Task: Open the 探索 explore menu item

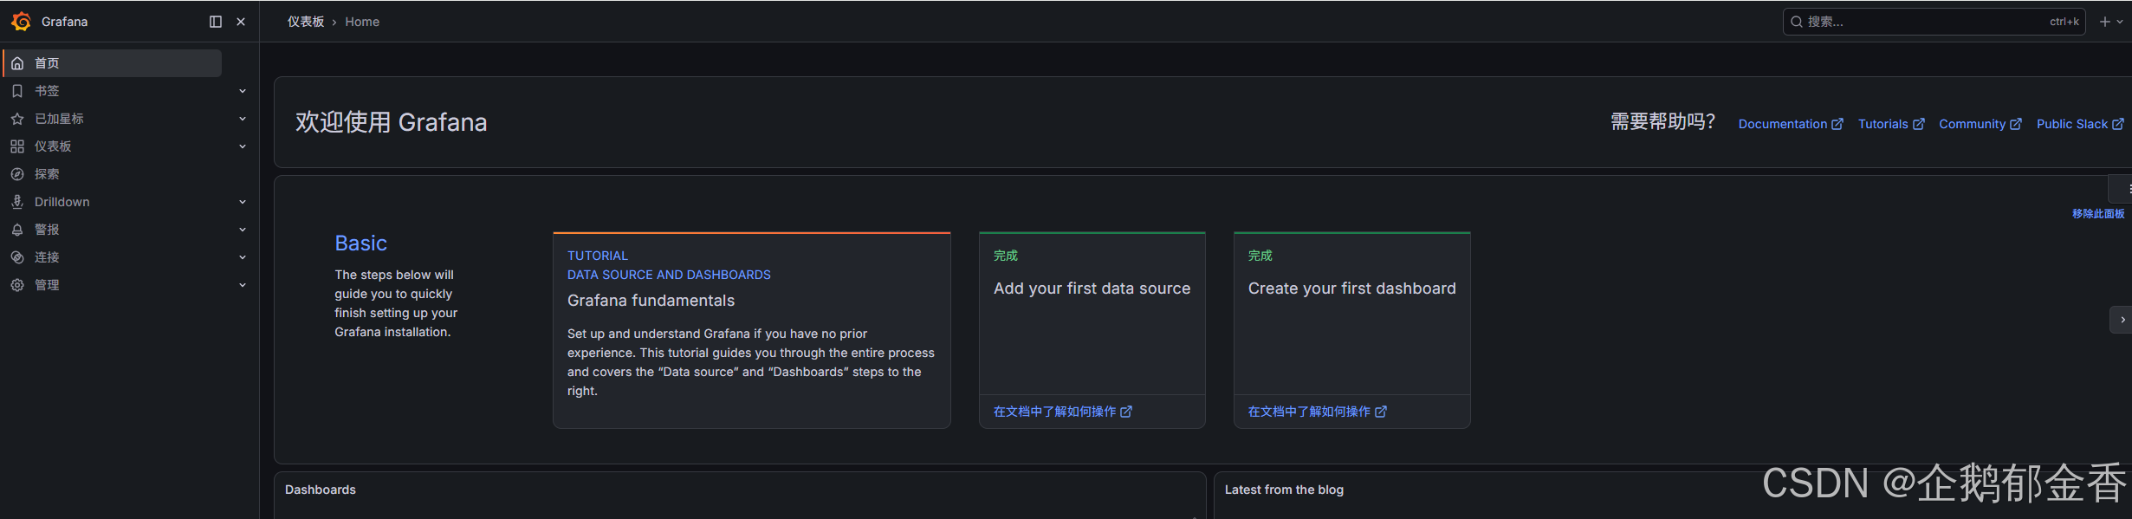Action: (x=47, y=174)
